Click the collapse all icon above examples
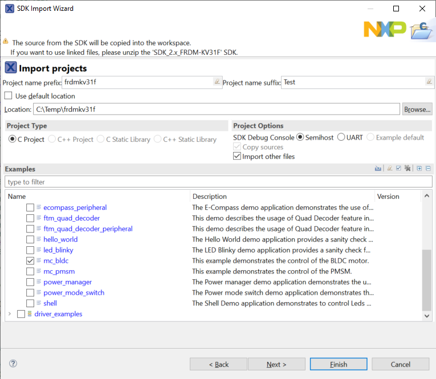Image resolution: width=436 pixels, height=379 pixels. 427,169
